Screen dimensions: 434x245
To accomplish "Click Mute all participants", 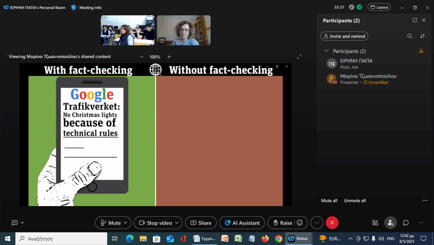I will pos(329,200).
